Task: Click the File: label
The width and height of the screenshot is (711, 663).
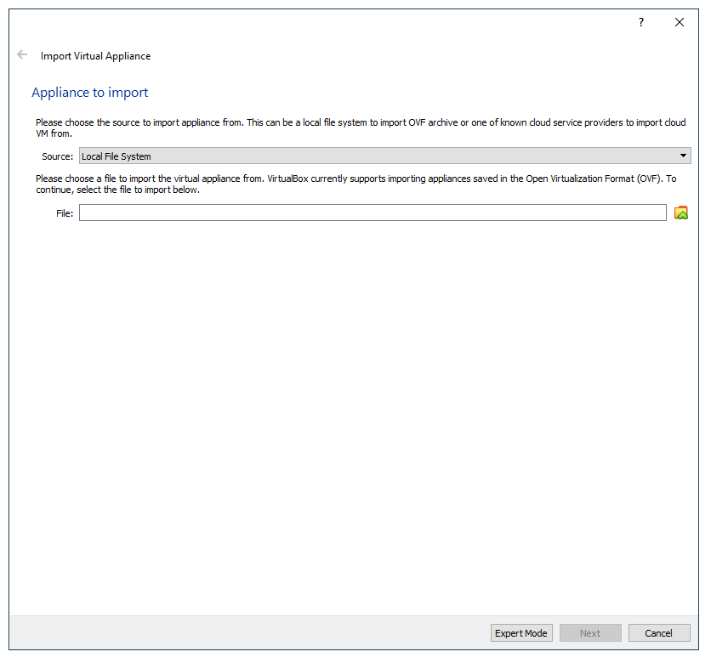Action: [x=65, y=213]
